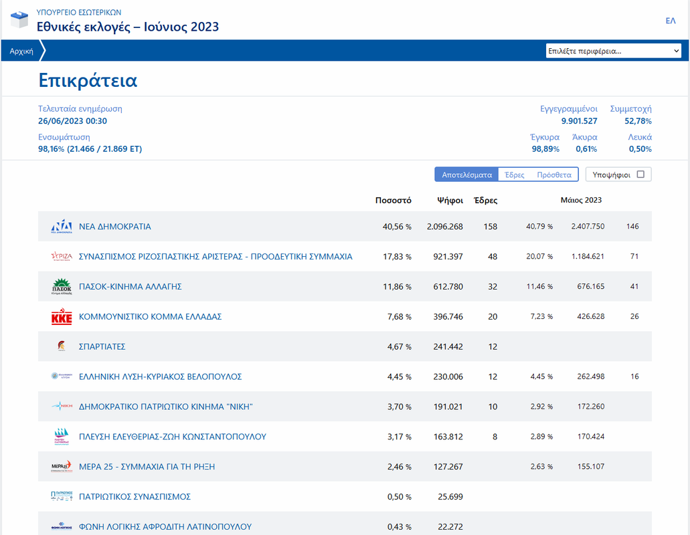Open ΕΛΛΗΝΙΚΗ ΛΥΣΗ-ΚΥΡΙΑΚΟΣ ΒΕΛΟΠΟΥΛΟΣ link
The height and width of the screenshot is (535, 690).
[160, 377]
